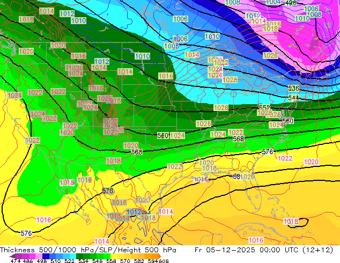Click the legend value 534
340x263 pixels.
point(83,261)
